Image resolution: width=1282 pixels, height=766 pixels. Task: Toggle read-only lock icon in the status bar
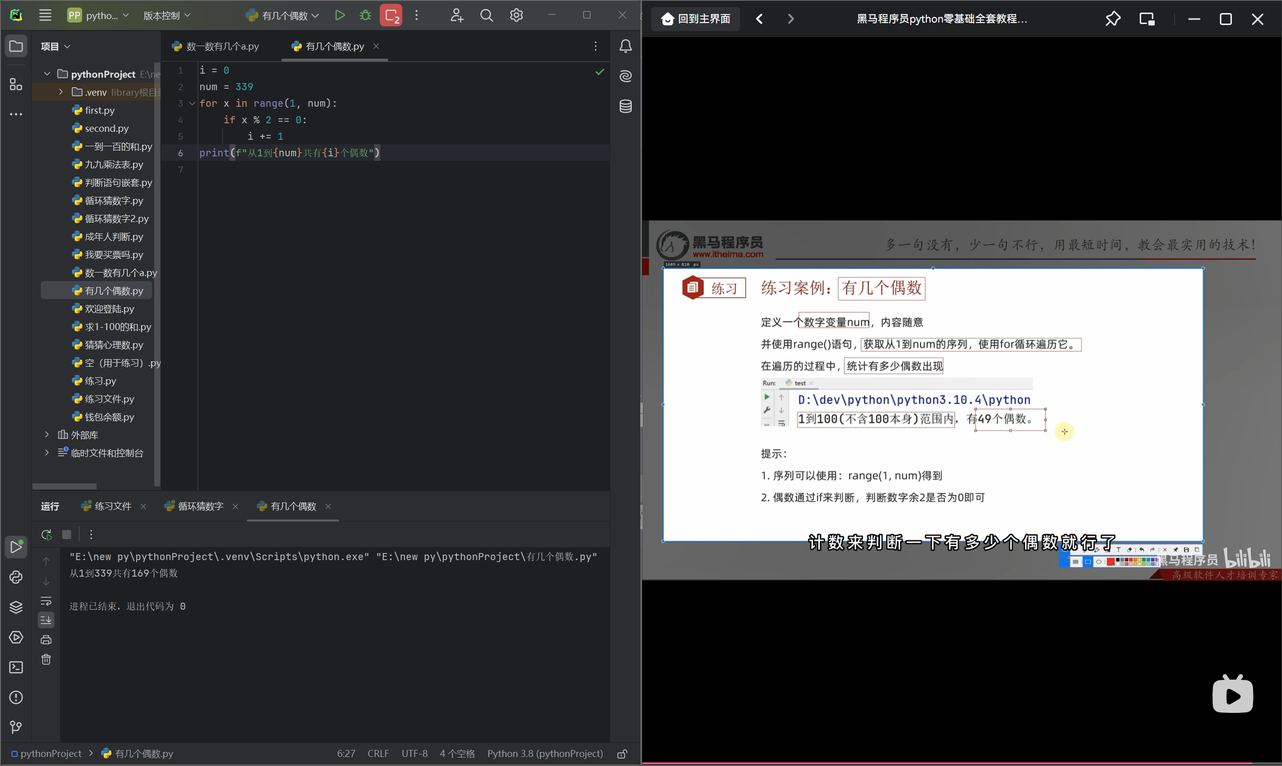622,754
